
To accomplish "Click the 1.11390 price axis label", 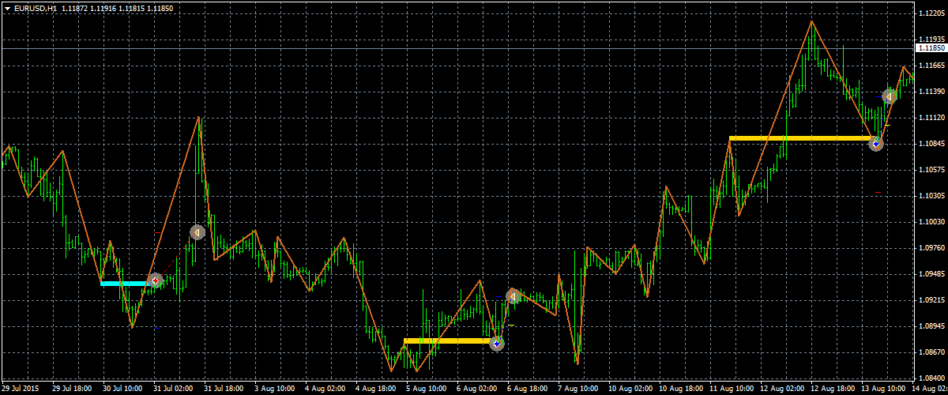I will (932, 92).
